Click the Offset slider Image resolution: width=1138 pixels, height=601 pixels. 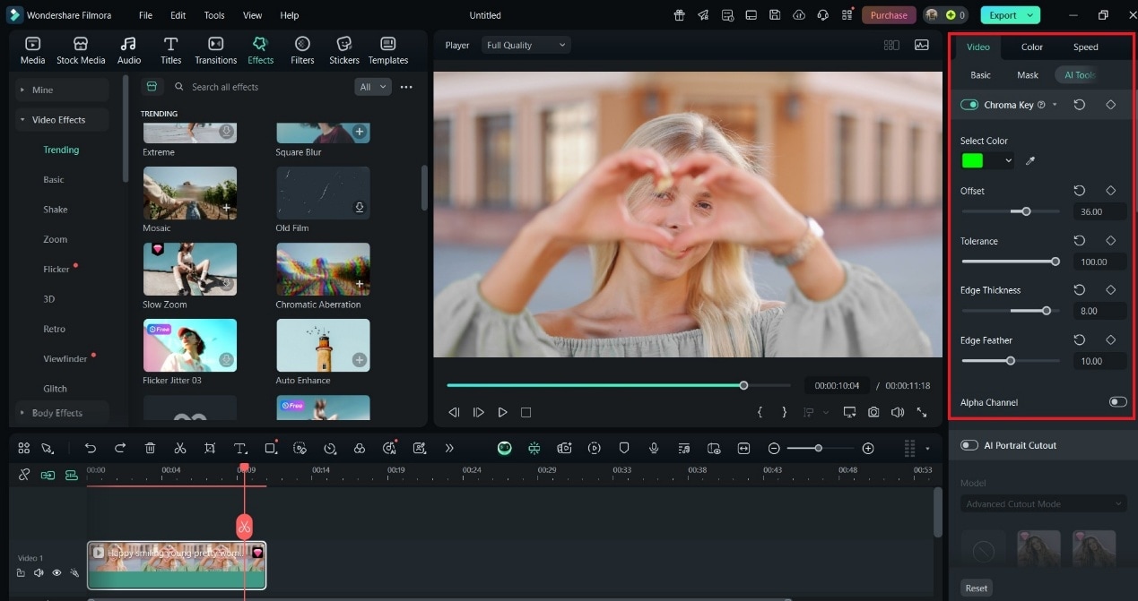[x=1010, y=211]
